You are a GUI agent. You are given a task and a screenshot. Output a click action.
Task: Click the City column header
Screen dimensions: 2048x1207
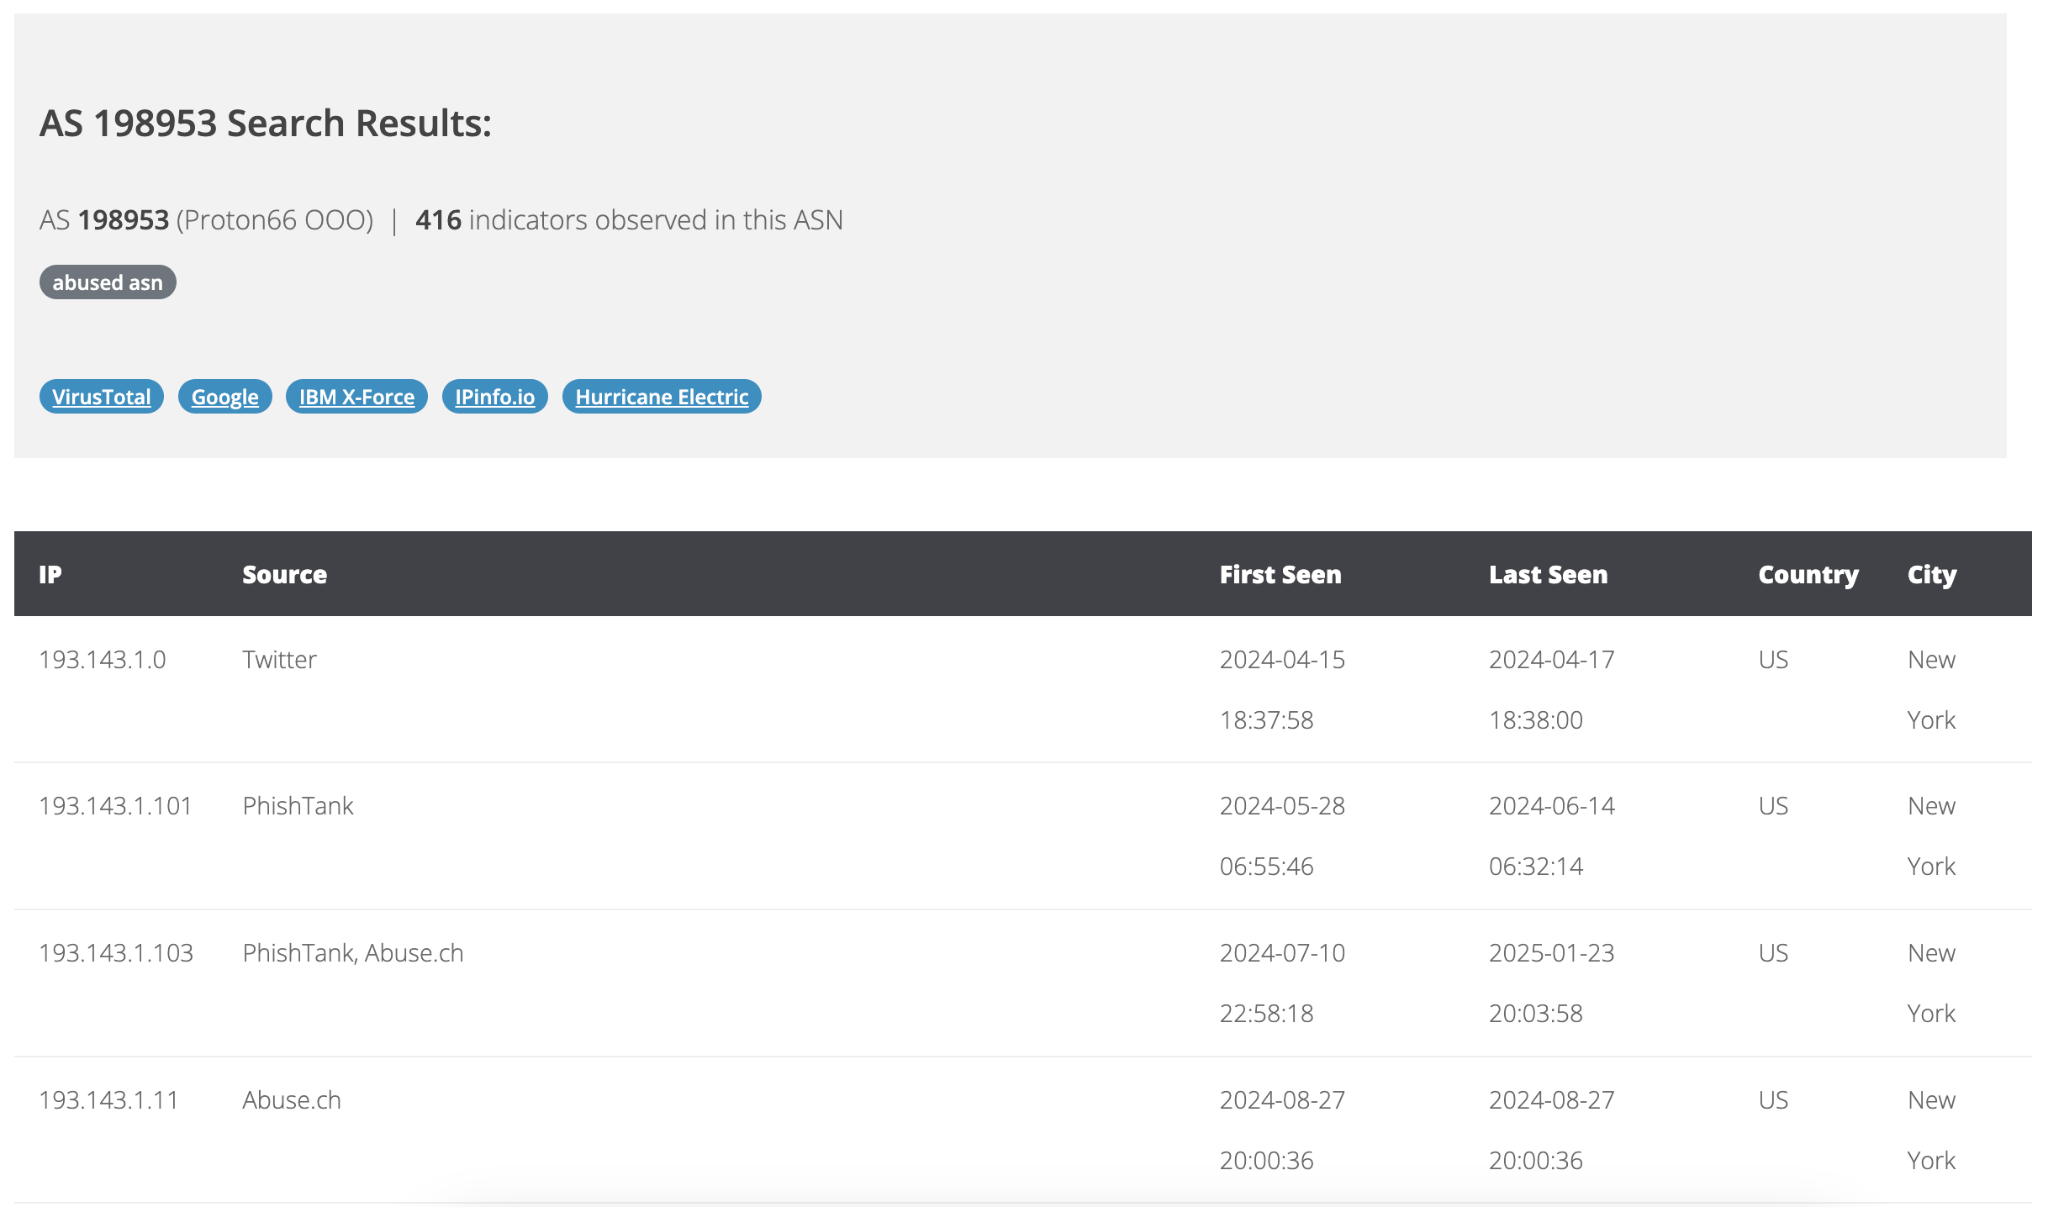(x=1931, y=574)
